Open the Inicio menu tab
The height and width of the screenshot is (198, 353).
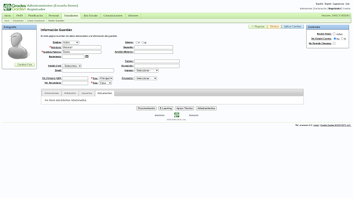coord(8,15)
